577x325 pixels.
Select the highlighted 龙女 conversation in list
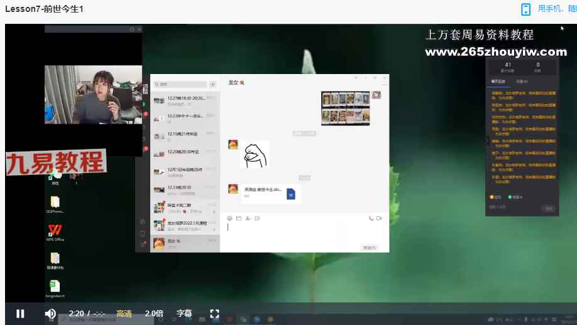[x=185, y=243]
